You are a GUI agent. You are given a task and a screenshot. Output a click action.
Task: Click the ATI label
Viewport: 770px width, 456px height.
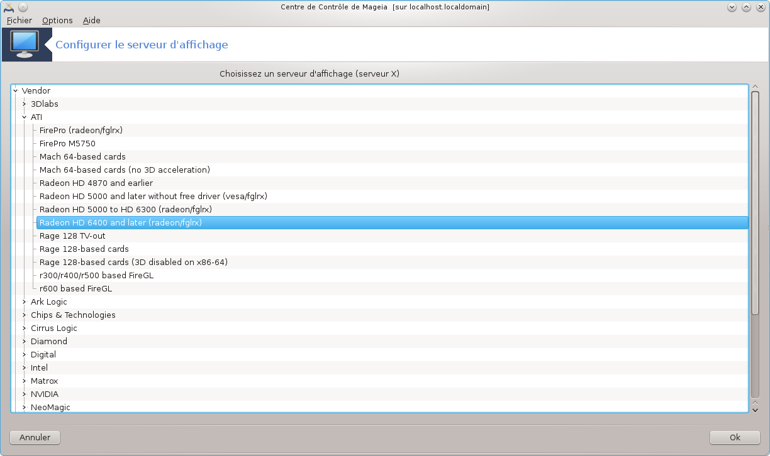tap(36, 117)
